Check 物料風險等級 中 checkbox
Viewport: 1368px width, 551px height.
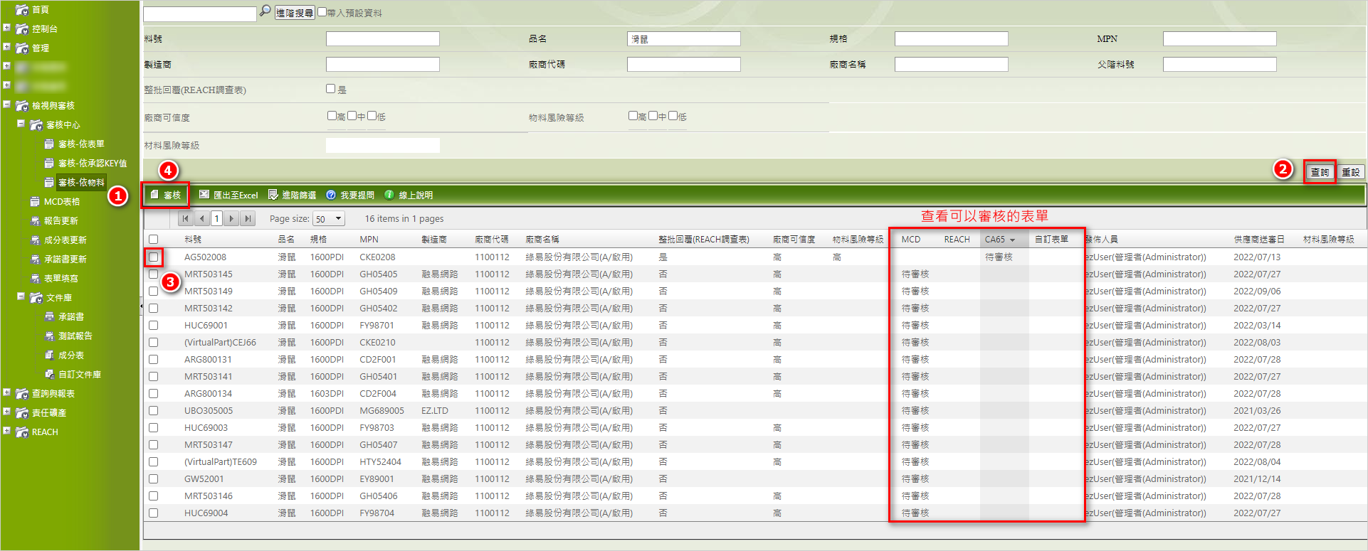point(653,115)
